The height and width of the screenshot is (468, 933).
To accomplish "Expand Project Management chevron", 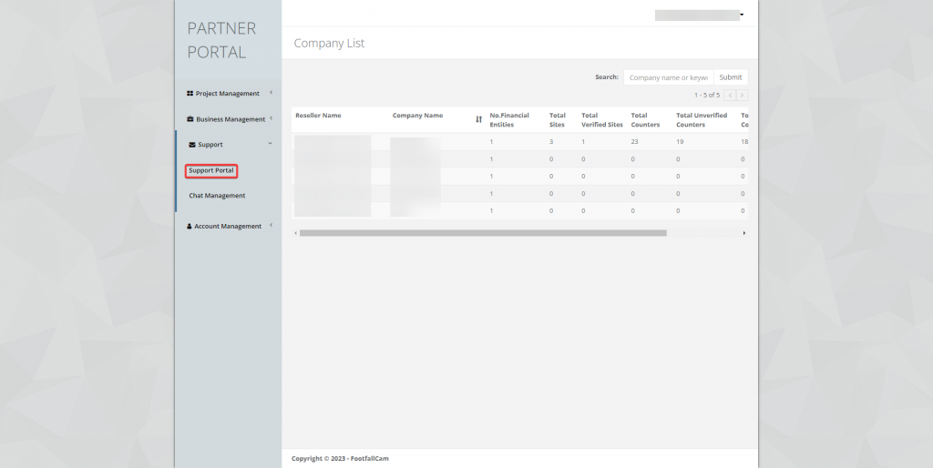I will 271,93.
